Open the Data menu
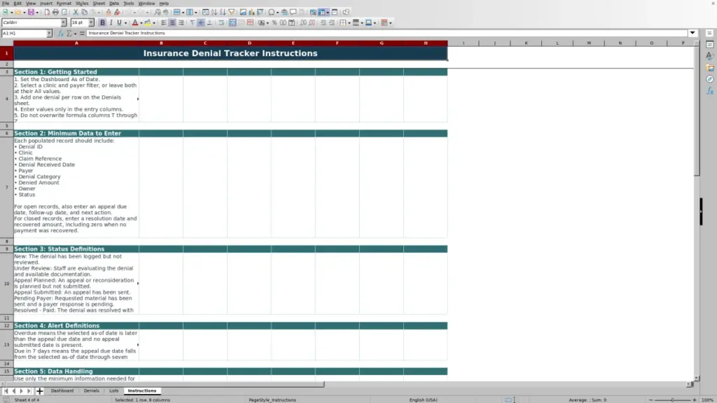The height and width of the screenshot is (403, 717). [x=114, y=3]
